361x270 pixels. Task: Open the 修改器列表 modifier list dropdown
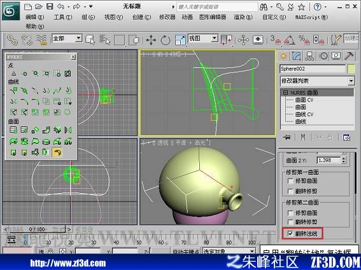pyautogui.click(x=351, y=81)
